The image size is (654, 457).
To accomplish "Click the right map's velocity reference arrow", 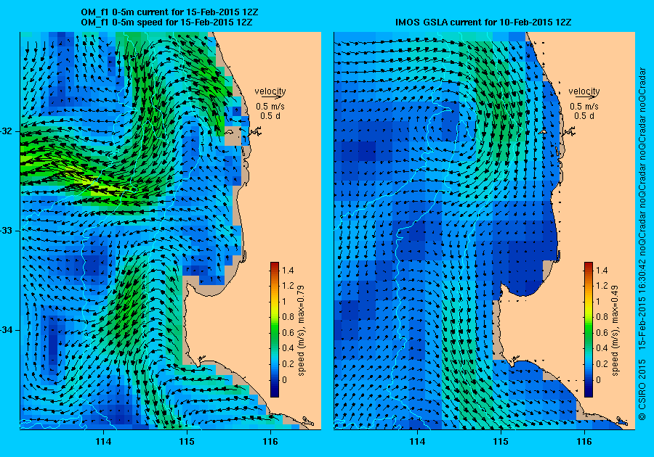I will (587, 97).
